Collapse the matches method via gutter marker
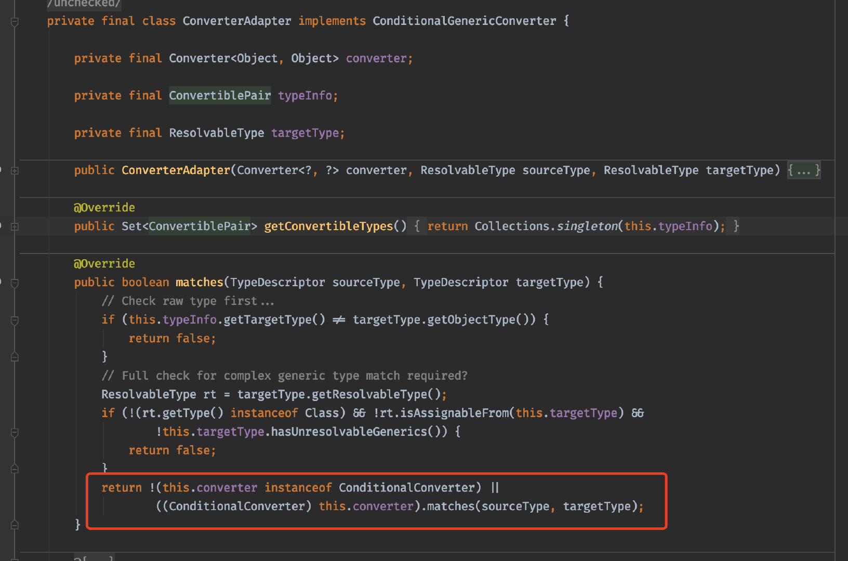848x561 pixels. [x=15, y=283]
